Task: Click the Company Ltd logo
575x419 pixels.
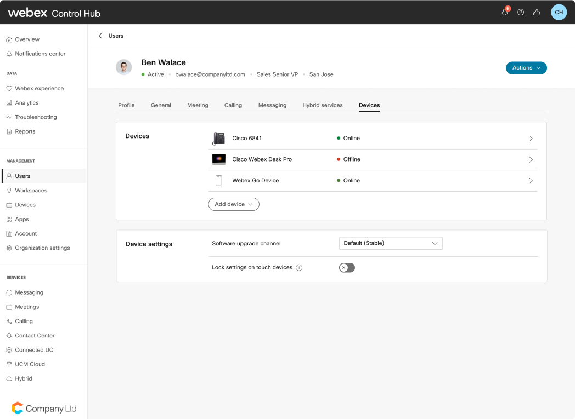Action: point(44,409)
